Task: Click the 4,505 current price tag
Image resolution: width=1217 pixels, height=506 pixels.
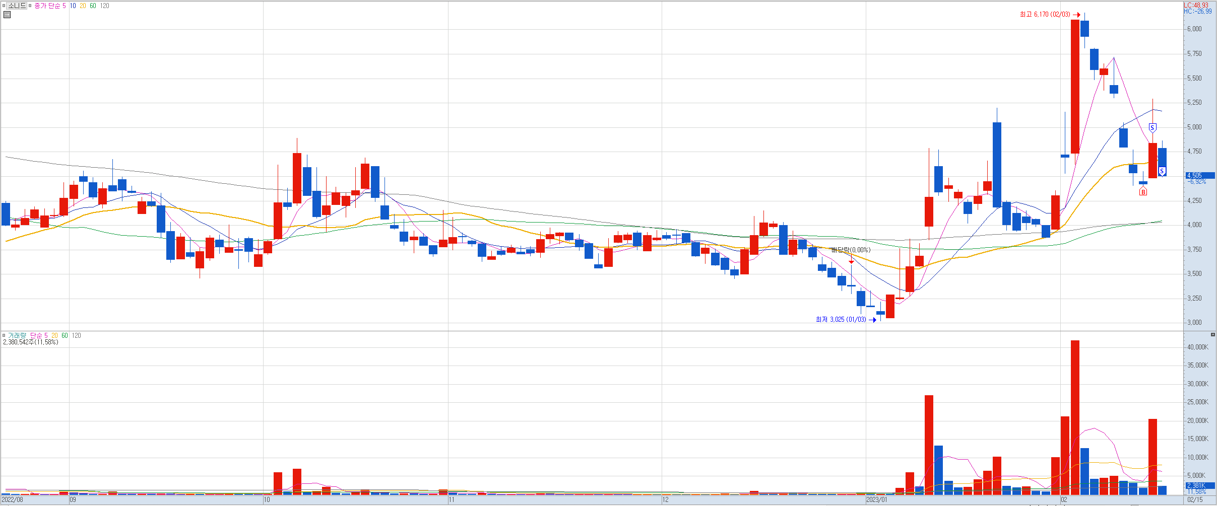Action: tap(1199, 175)
